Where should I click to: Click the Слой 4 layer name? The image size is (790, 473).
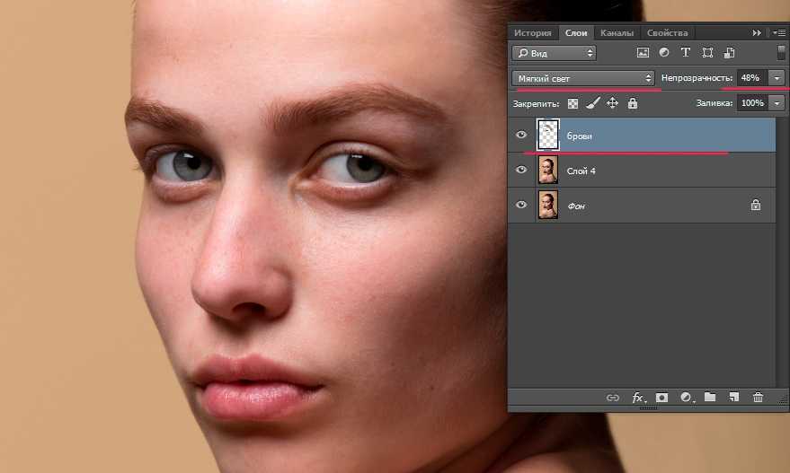(x=581, y=171)
